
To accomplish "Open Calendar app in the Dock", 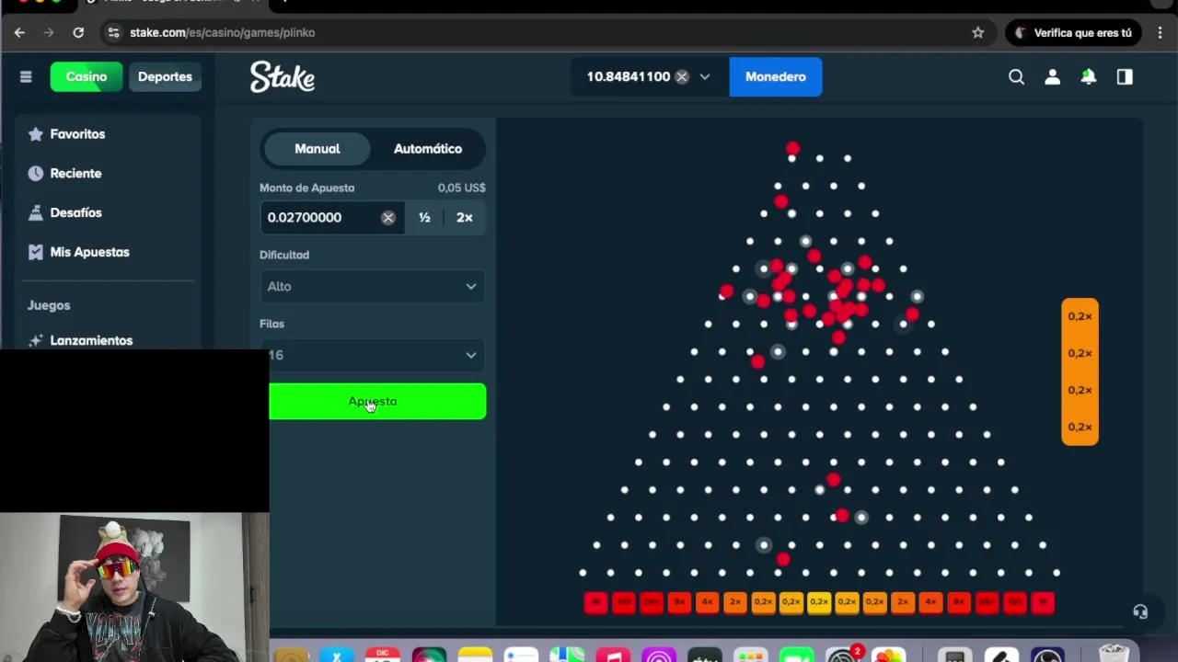I will click(x=383, y=656).
